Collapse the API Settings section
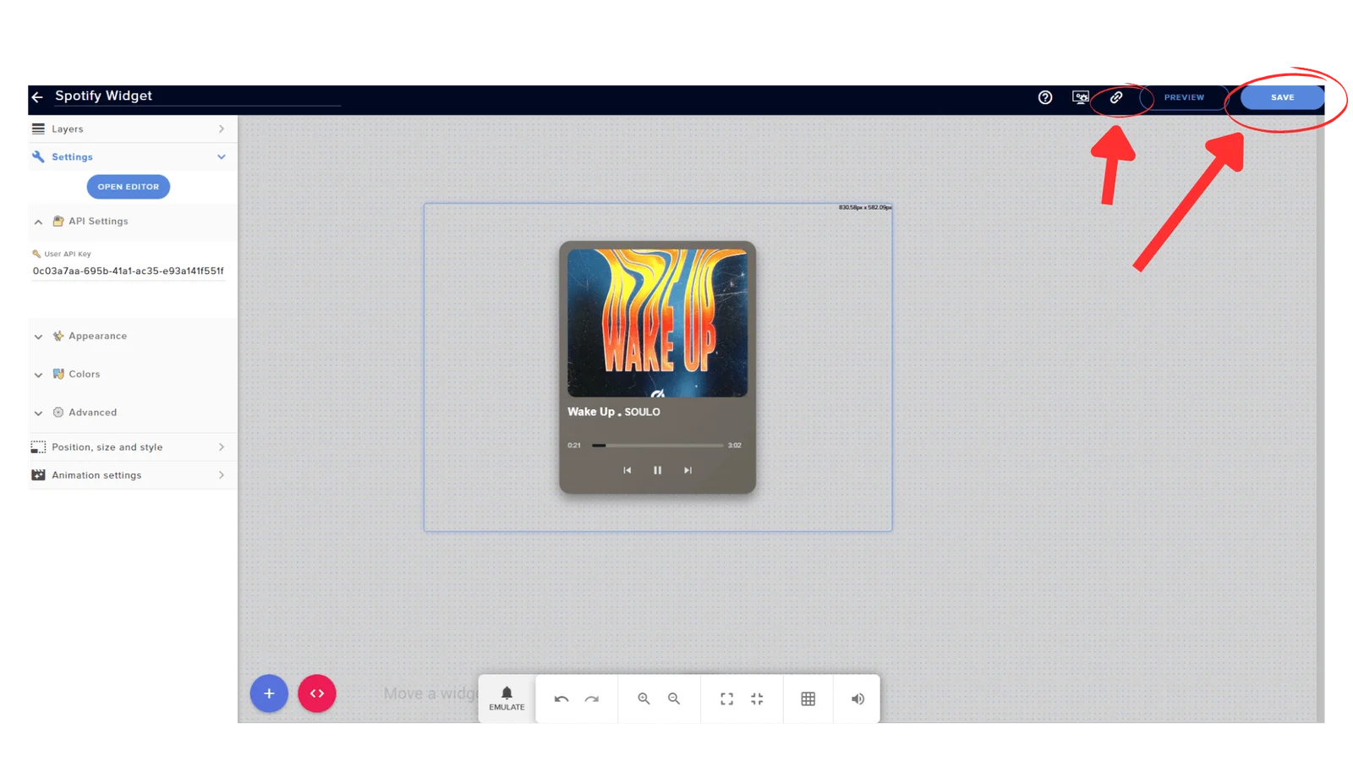1353x761 pixels. (x=38, y=222)
